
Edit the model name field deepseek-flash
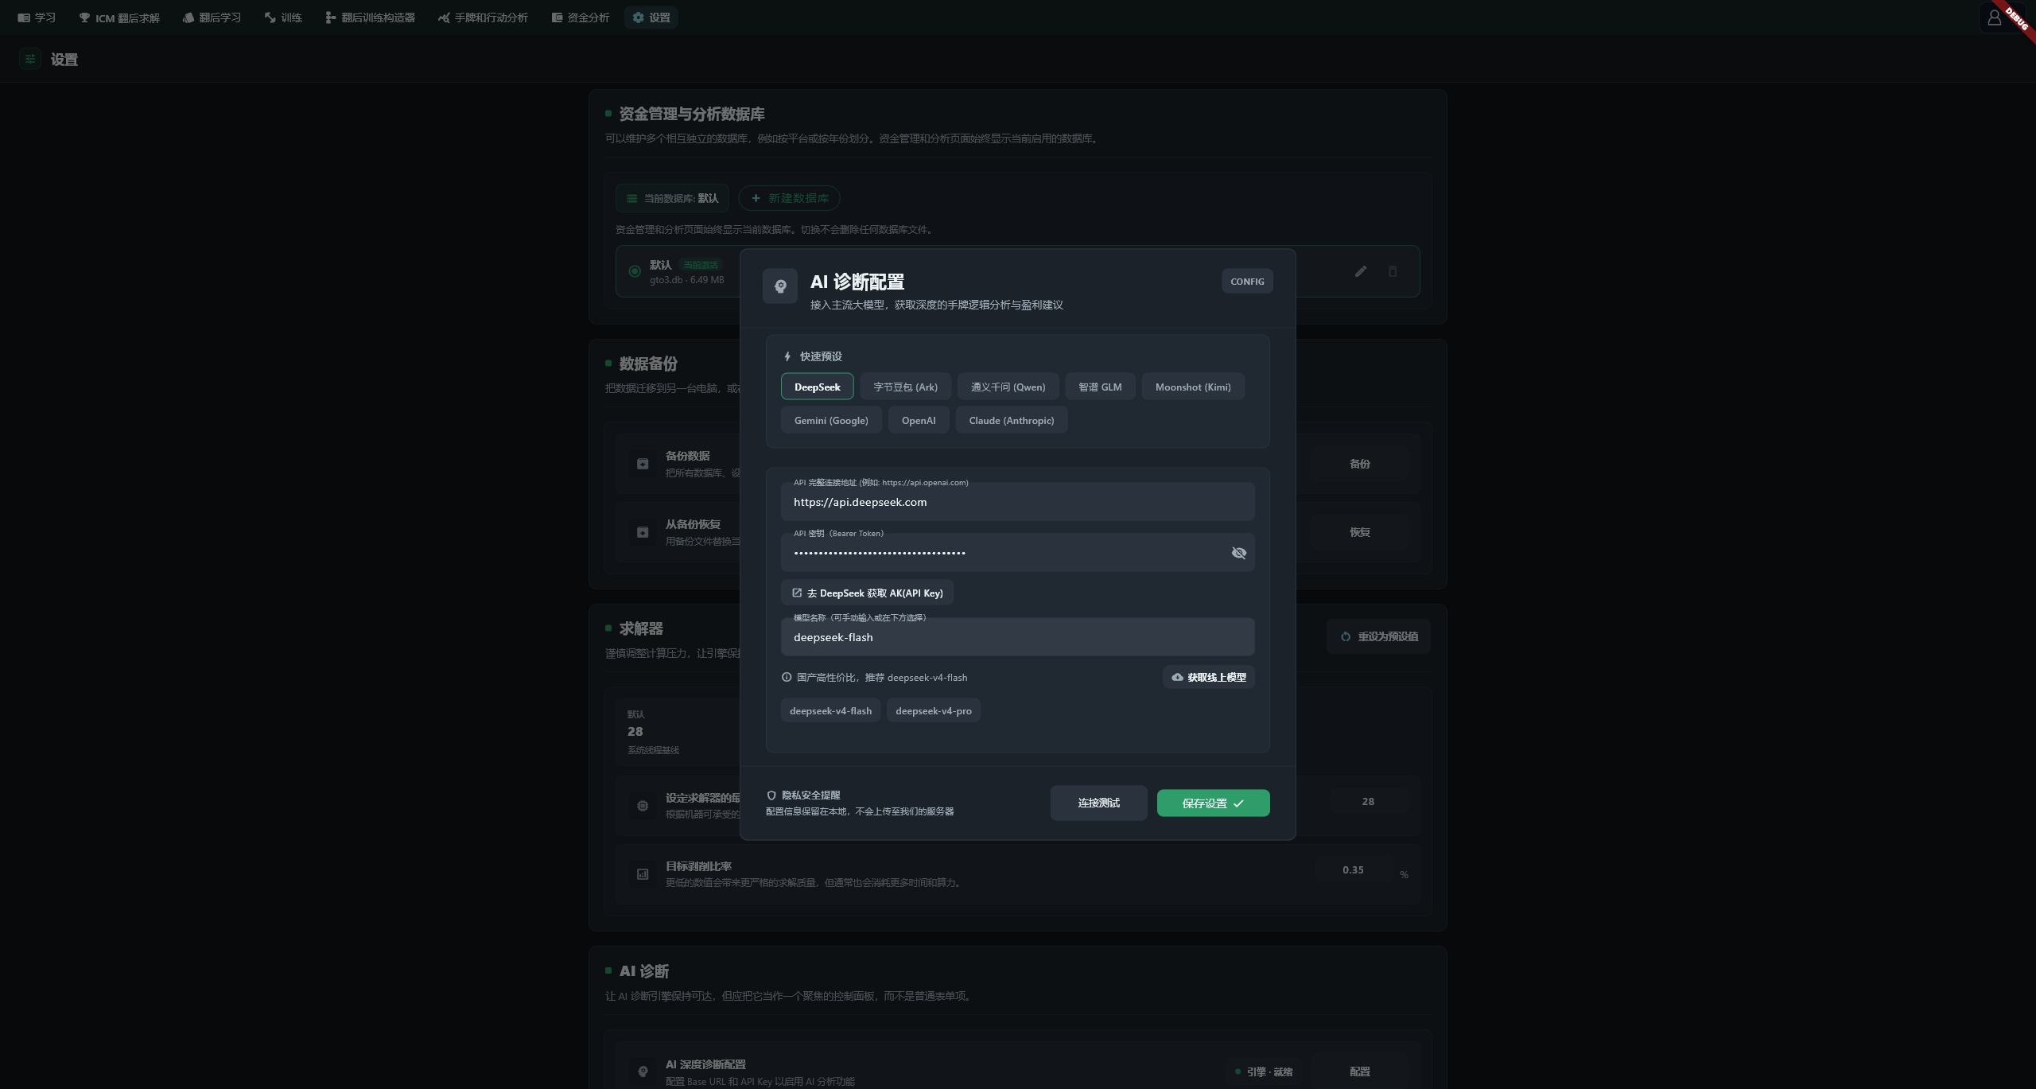(x=1017, y=636)
